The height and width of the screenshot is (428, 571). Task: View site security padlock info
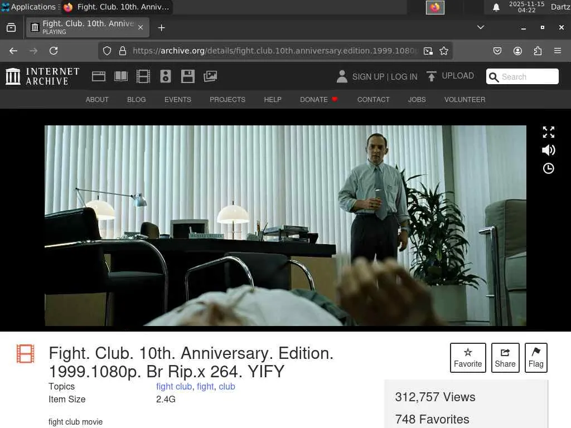click(x=123, y=51)
